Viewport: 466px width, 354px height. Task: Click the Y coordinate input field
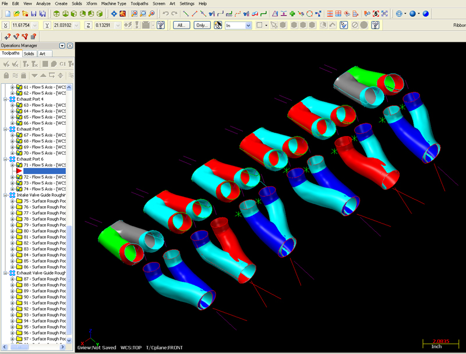(x=64, y=26)
